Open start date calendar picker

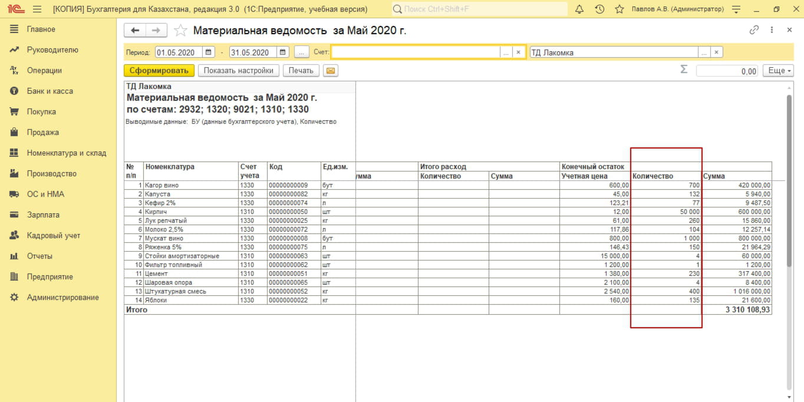click(208, 52)
